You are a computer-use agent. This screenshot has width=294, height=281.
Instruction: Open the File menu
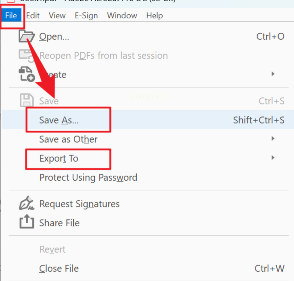pos(11,16)
